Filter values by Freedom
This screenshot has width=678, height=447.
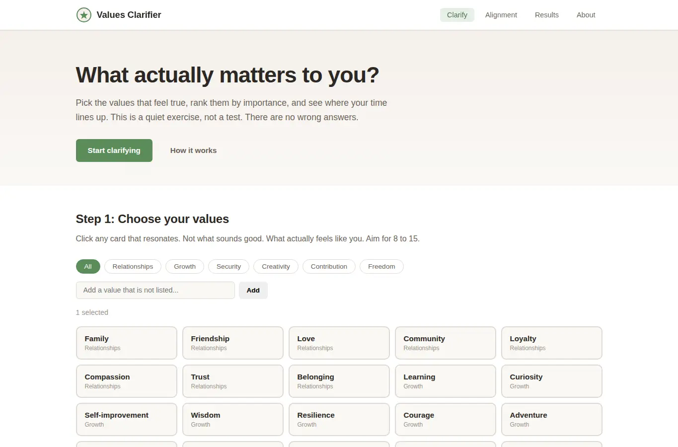(x=381, y=267)
